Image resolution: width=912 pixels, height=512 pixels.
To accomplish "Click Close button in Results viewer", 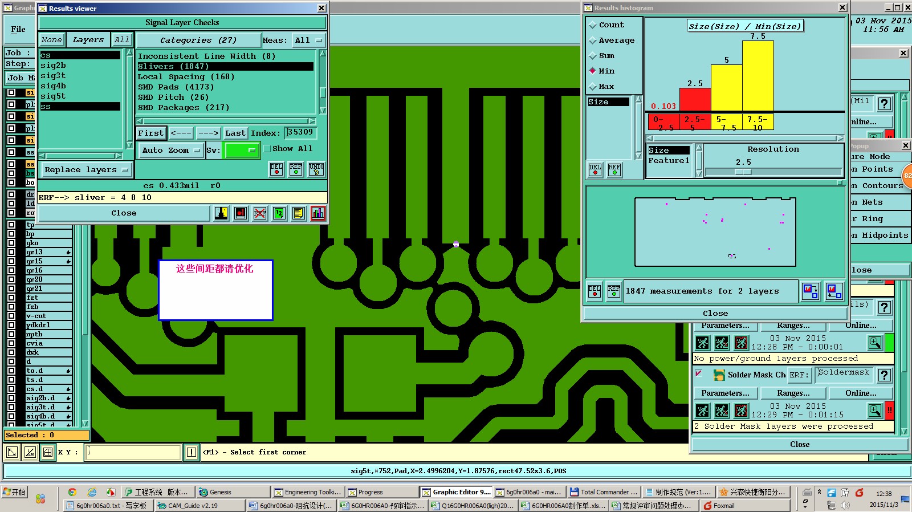I will coord(124,213).
